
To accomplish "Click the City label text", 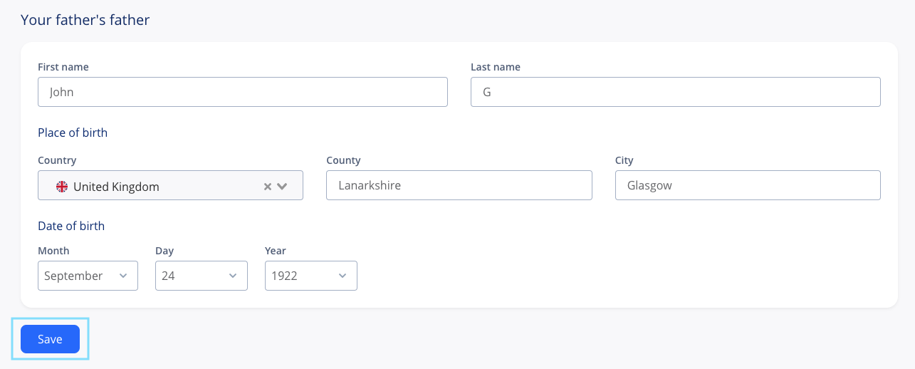I will pyautogui.click(x=624, y=160).
